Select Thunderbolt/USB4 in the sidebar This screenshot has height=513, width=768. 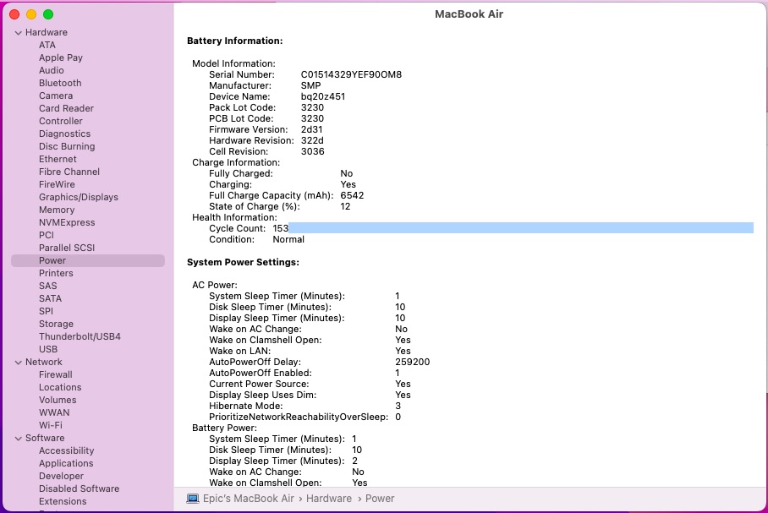80,336
